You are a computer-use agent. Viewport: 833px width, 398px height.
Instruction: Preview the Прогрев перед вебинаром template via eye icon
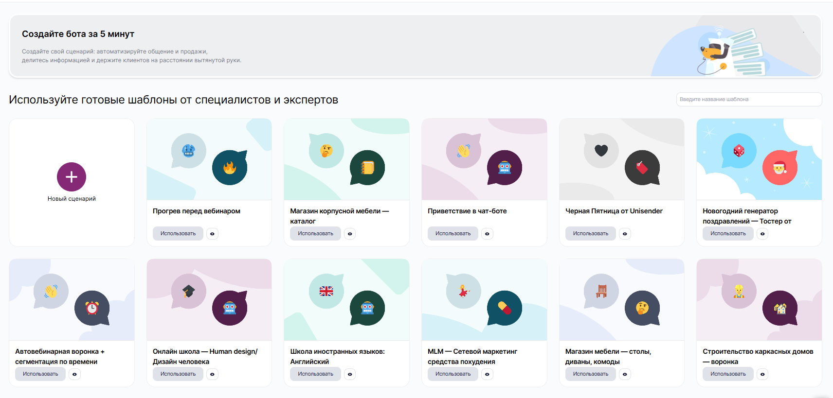[212, 234]
